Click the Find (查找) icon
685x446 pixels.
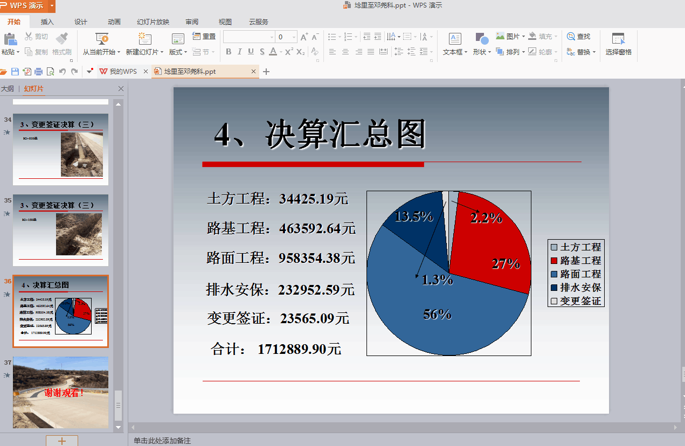pos(571,37)
